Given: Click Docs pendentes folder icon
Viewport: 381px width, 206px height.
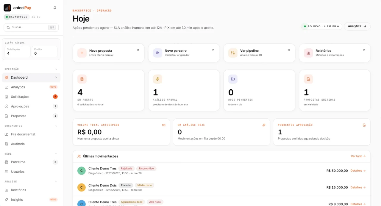Looking at the screenshot, I should (233, 79).
